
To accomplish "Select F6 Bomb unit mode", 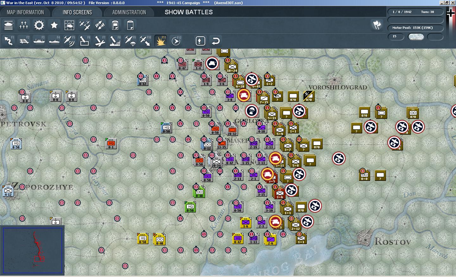I will coord(85,41).
